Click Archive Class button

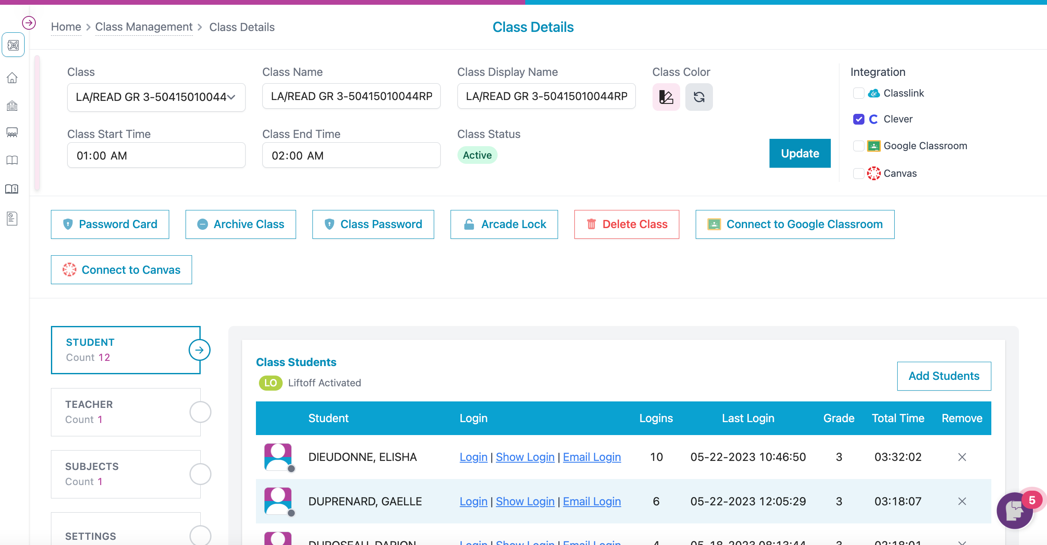point(241,224)
